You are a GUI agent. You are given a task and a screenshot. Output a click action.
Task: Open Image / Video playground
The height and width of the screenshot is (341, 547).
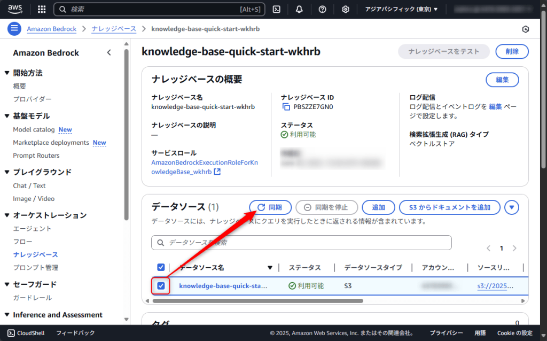34,199
